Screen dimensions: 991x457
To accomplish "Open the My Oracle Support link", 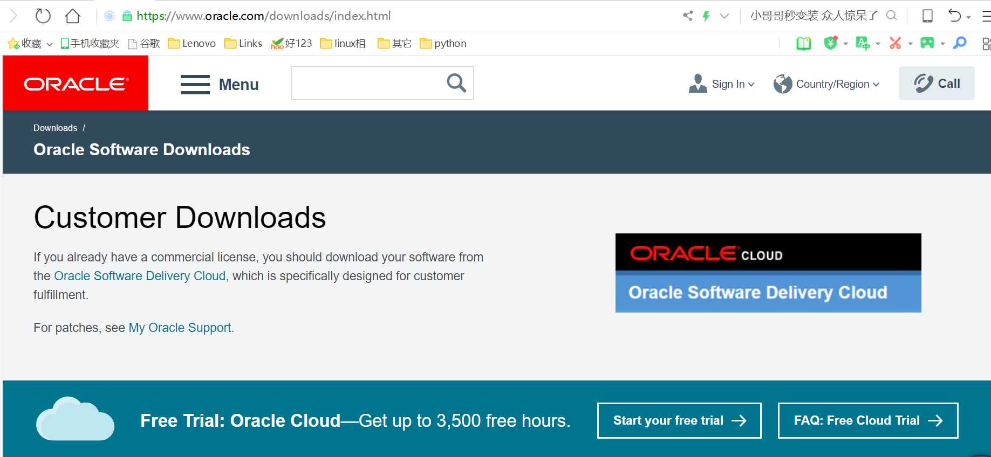I will 180,328.
